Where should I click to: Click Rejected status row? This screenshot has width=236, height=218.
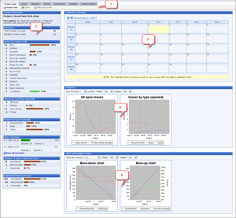(31, 75)
